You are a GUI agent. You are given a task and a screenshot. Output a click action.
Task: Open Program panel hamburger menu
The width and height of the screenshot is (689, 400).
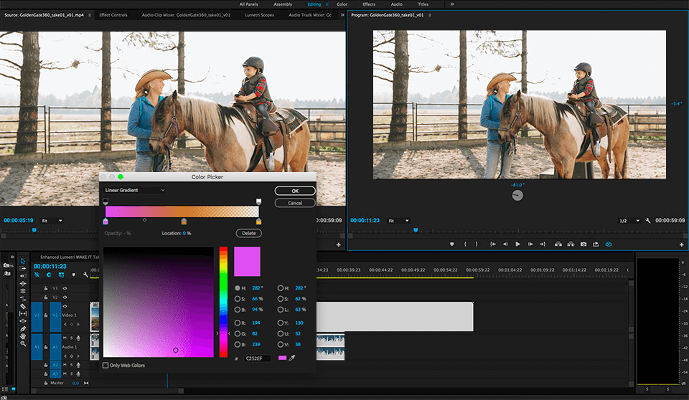[430, 15]
